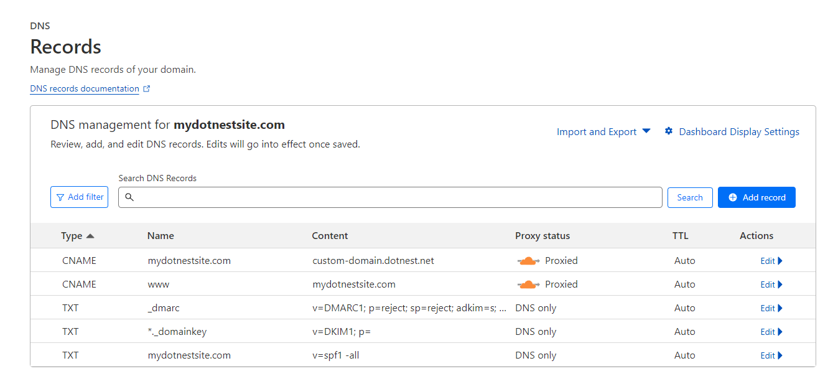Expand Edit for the www CNAME record
This screenshot has width=833, height=371.
(x=771, y=285)
